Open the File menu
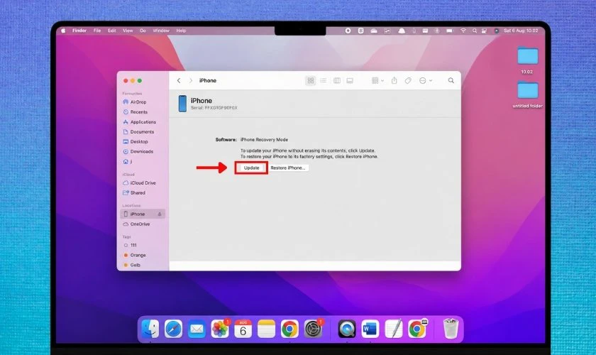The height and width of the screenshot is (355, 596). coord(97,31)
